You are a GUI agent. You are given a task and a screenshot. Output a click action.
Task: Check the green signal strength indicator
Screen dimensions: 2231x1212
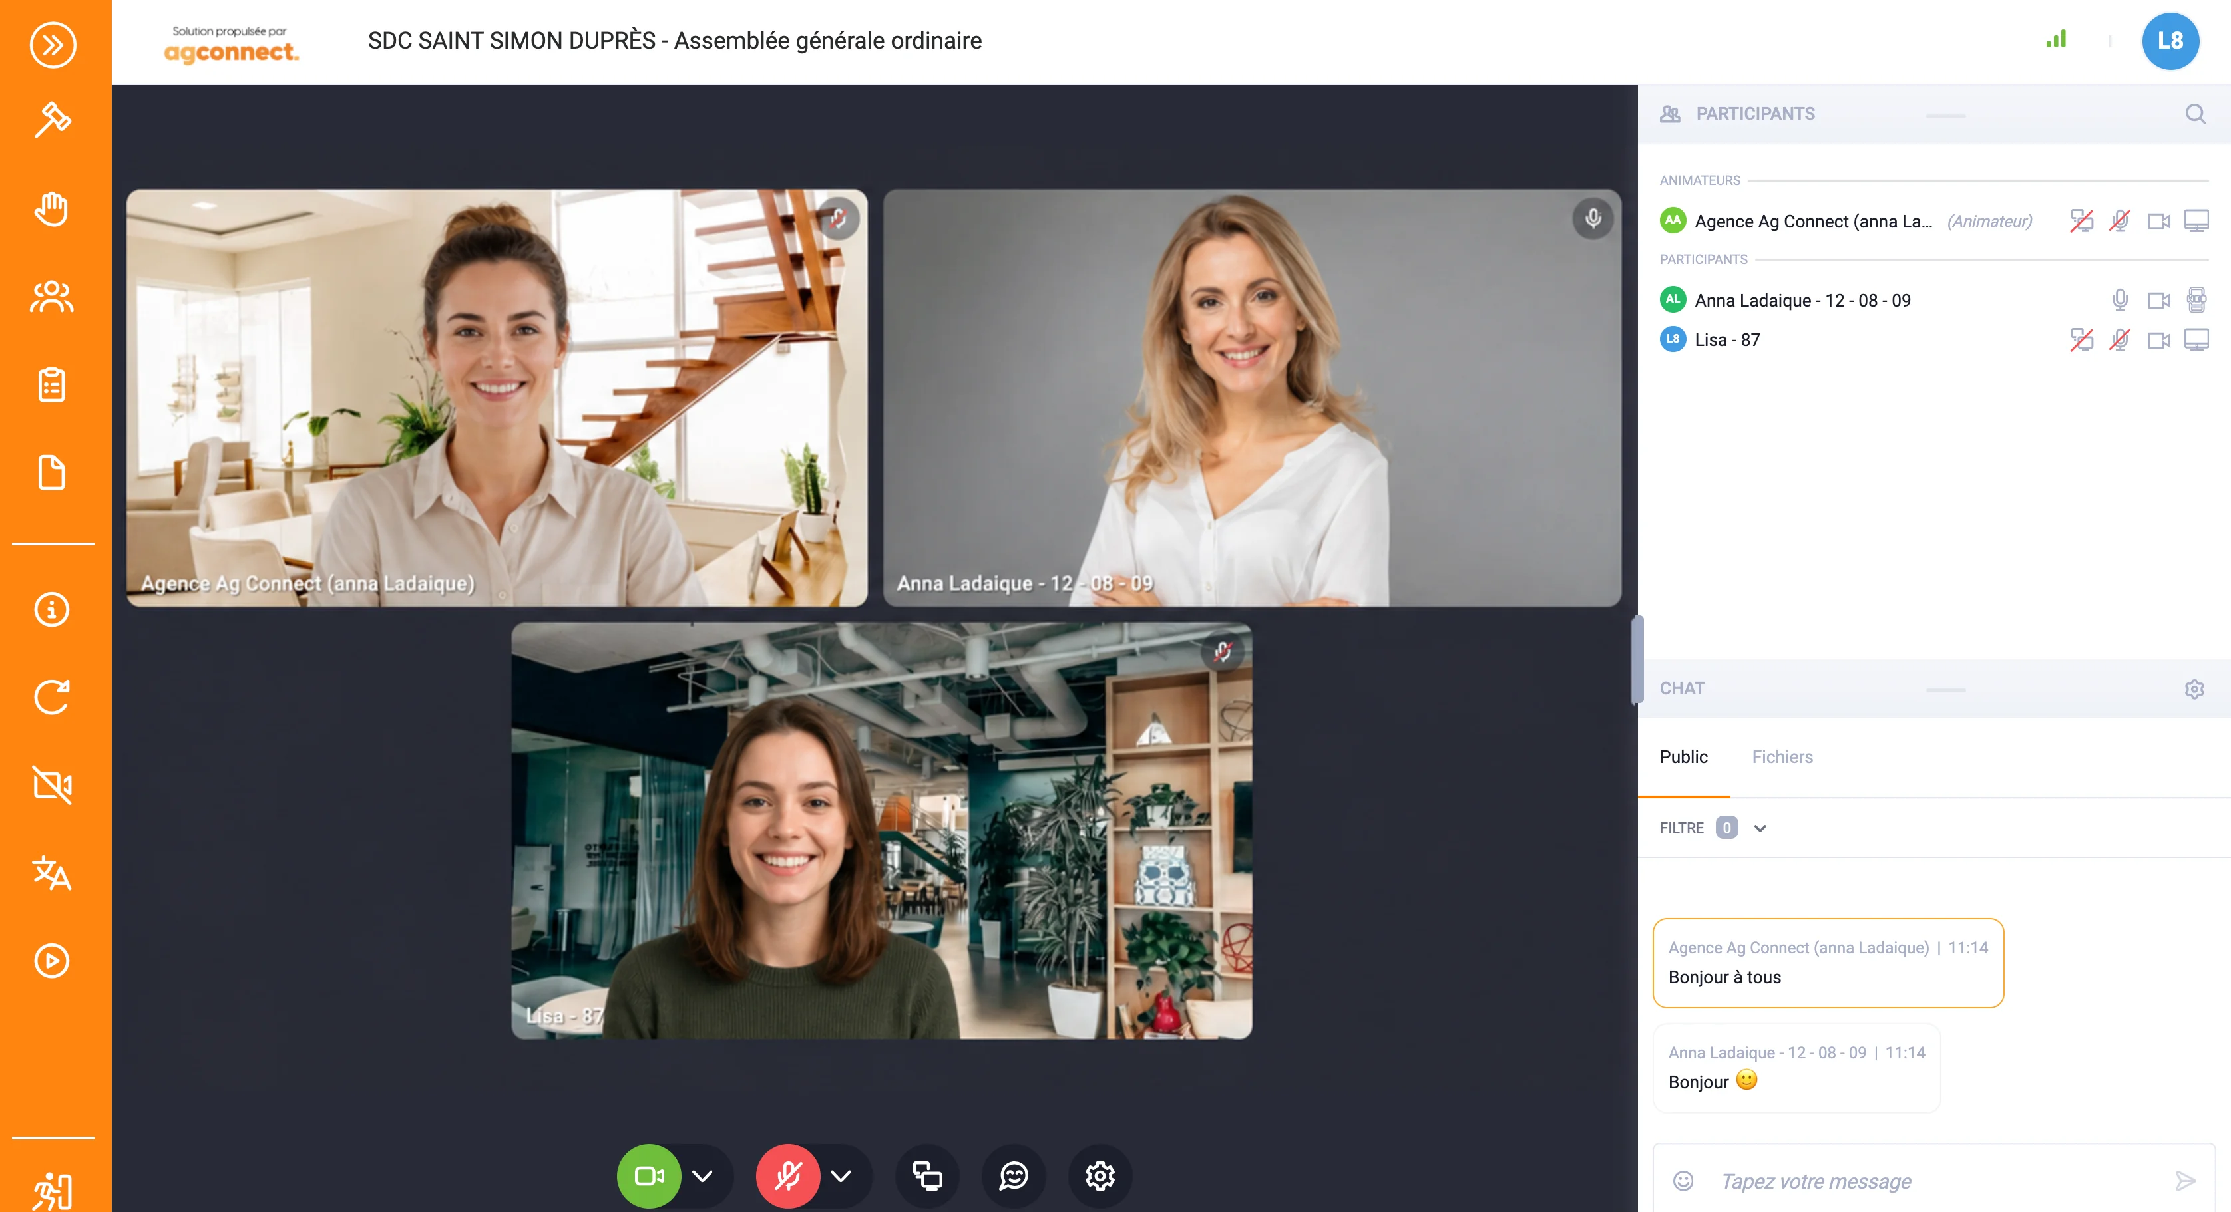pyautogui.click(x=2056, y=39)
